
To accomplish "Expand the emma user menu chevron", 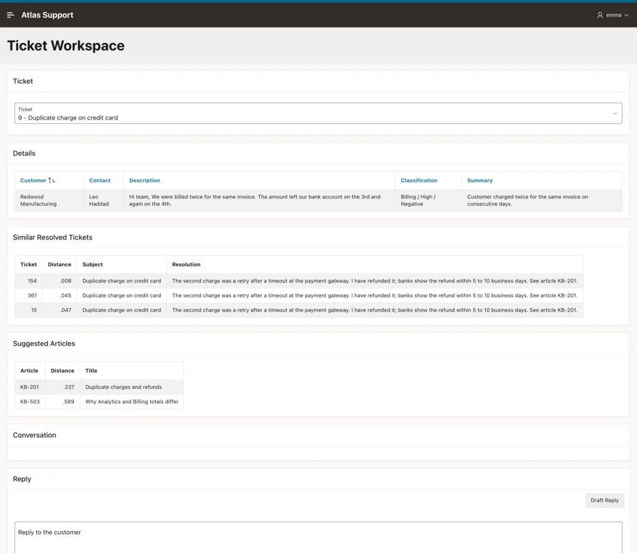I will [x=626, y=16].
